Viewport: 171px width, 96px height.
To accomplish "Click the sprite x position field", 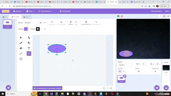I will [143, 64].
